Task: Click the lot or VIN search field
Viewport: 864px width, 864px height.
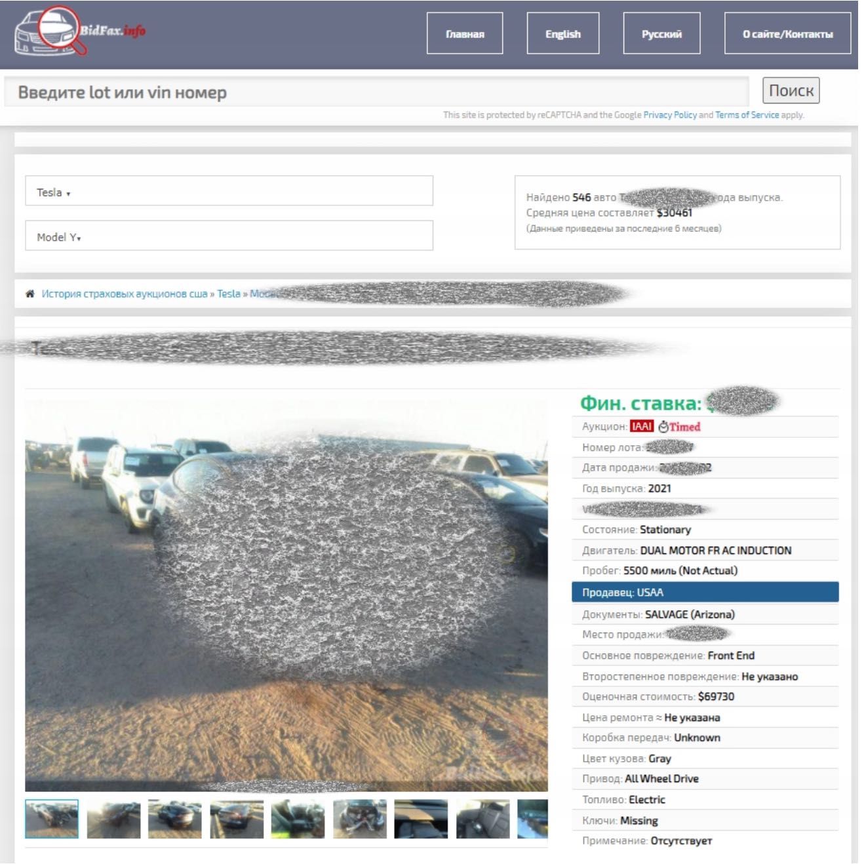Action: [376, 92]
